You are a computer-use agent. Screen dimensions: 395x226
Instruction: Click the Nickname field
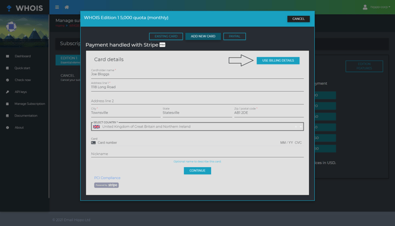point(197,154)
